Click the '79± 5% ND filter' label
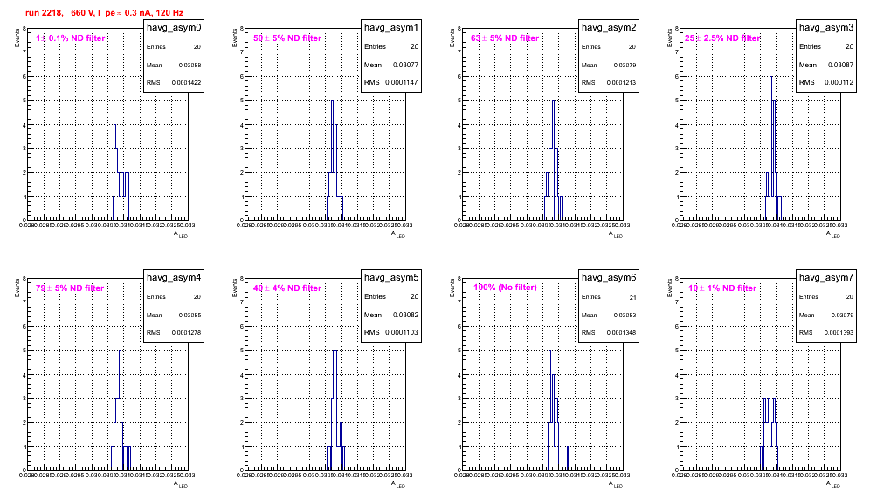This screenshot has width=870, height=500. coord(70,288)
